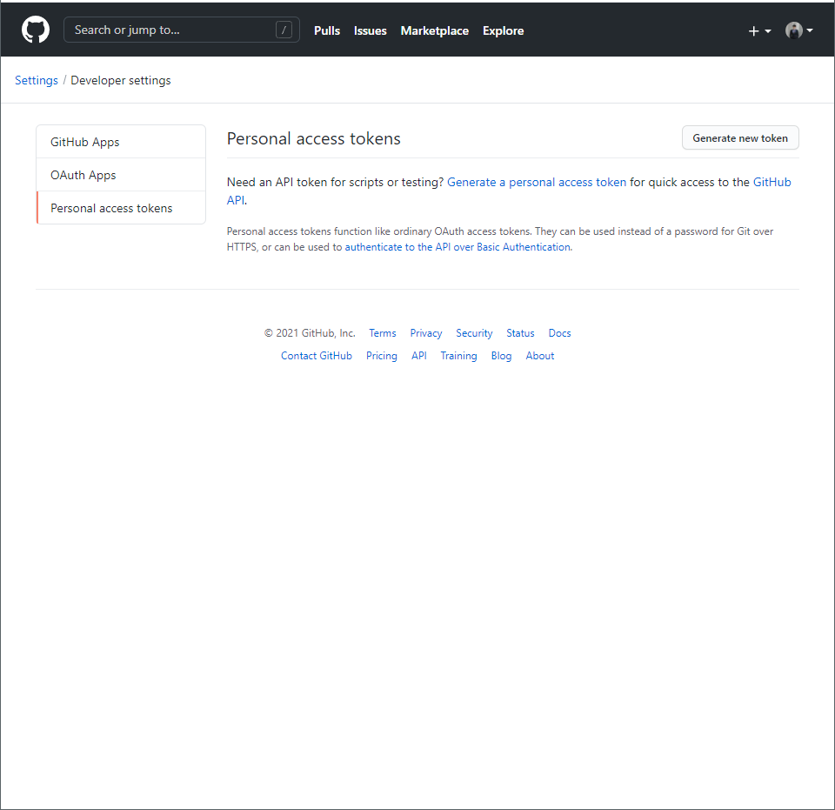Viewport: 835px width, 810px height.
Task: Open the API footer link
Action: tap(419, 356)
